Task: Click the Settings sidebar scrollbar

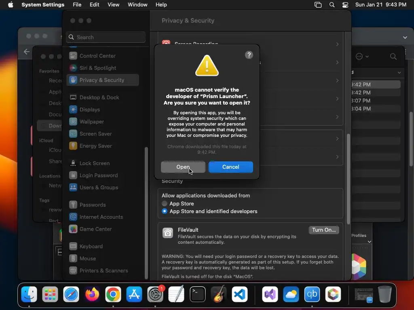Action: pos(146,213)
